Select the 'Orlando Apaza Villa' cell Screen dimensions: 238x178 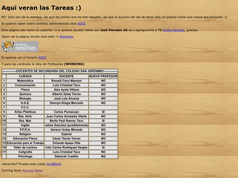tap(66, 143)
